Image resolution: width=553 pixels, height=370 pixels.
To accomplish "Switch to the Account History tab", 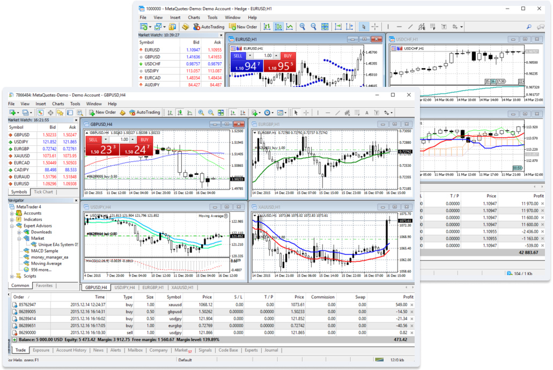I will click(71, 350).
